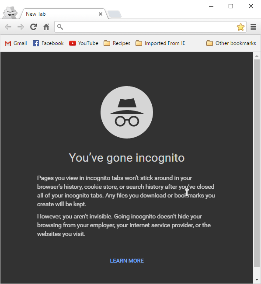Open the Facebook bookmark
This screenshot has height=284, width=261.
tap(48, 43)
